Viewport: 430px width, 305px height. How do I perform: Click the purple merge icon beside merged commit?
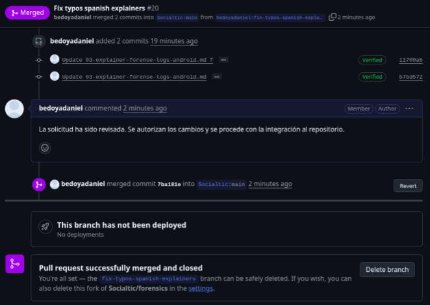39,185
